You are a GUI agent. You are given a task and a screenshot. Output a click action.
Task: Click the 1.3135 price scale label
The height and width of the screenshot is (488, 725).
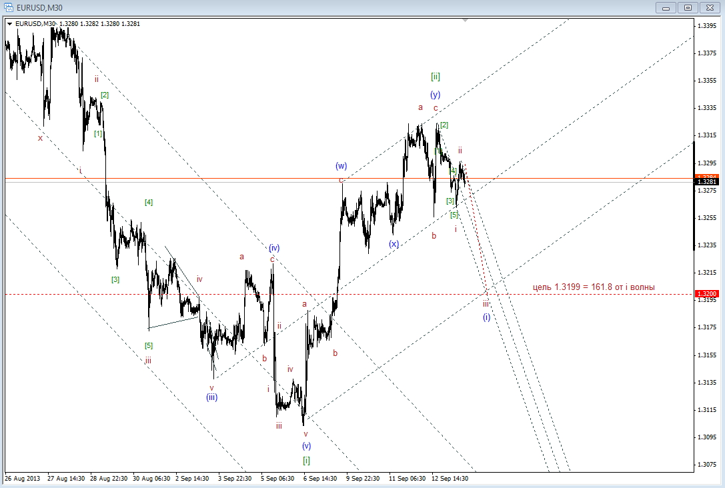click(x=707, y=382)
